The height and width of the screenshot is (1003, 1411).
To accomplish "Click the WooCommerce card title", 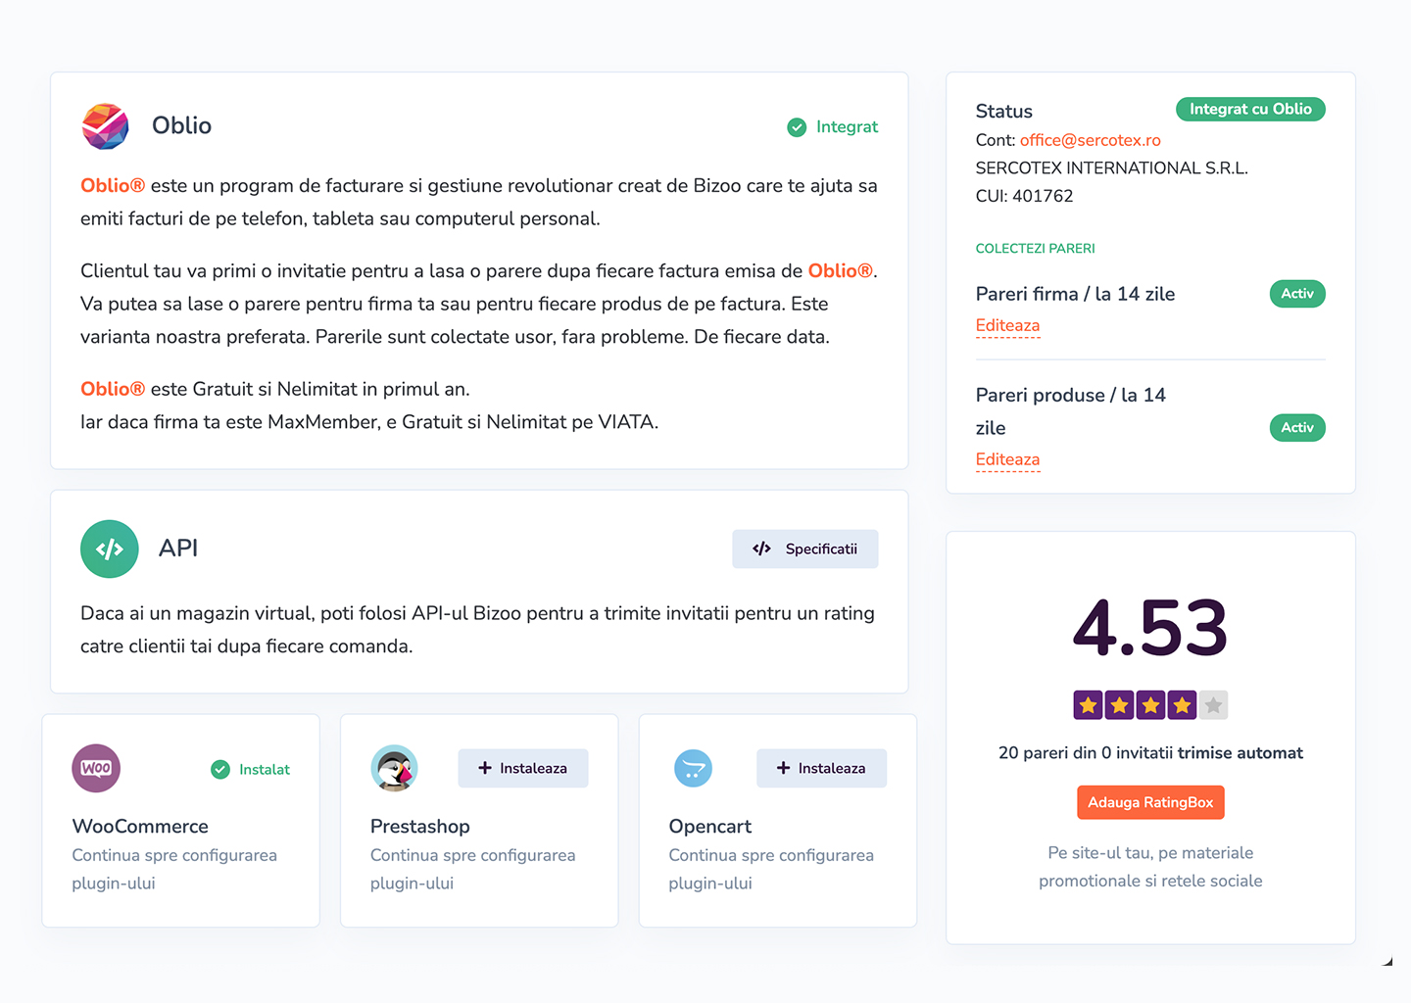I will point(140,827).
